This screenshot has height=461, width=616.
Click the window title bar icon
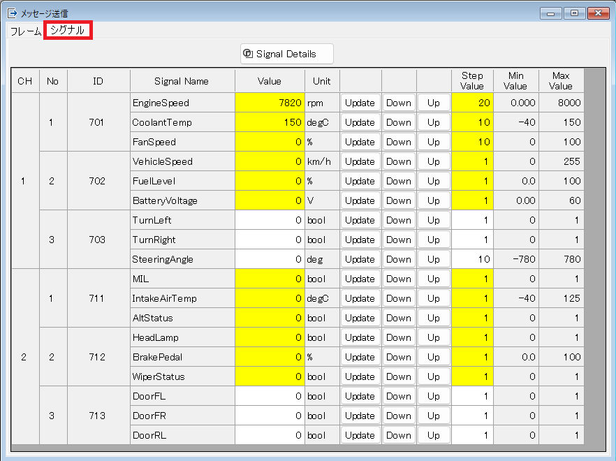[12, 13]
